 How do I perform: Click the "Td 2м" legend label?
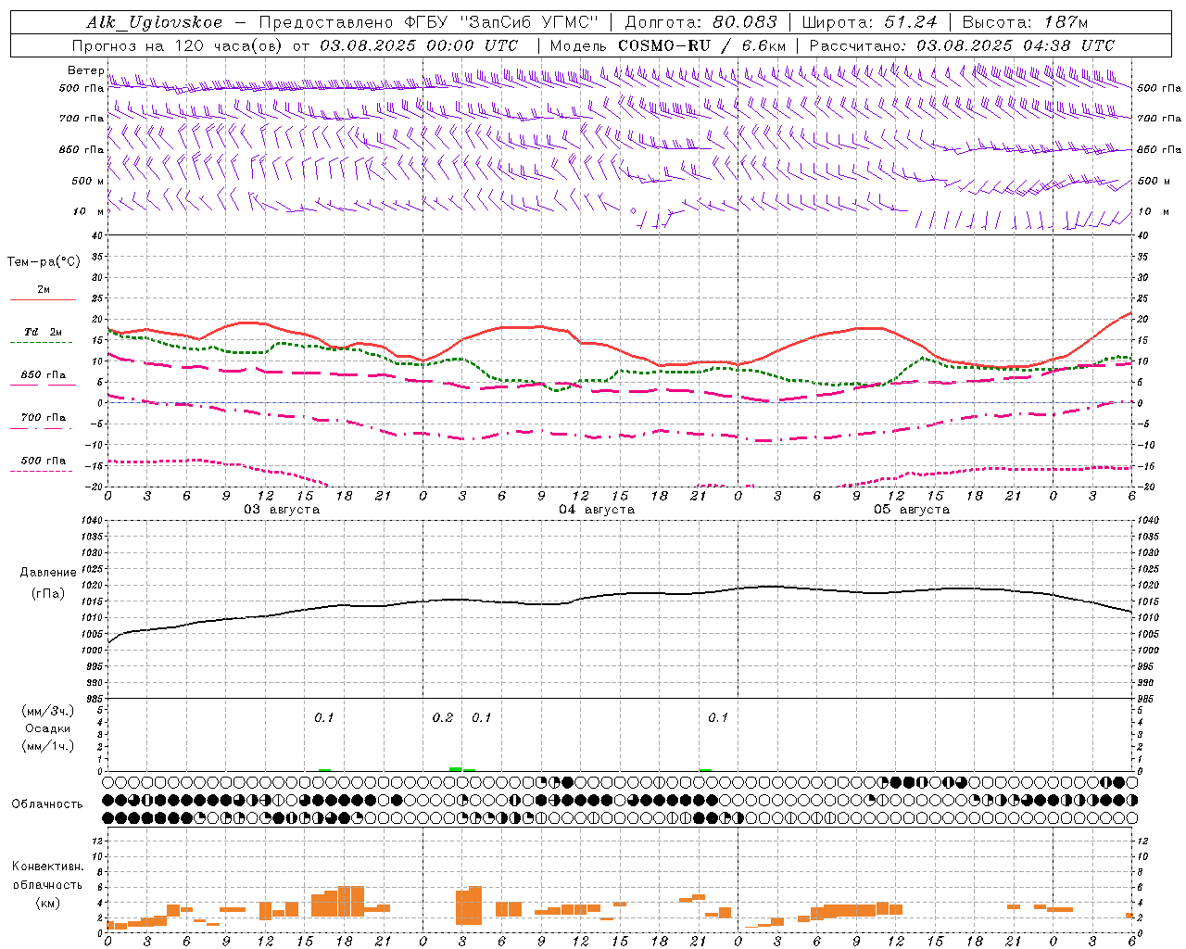[x=44, y=332]
